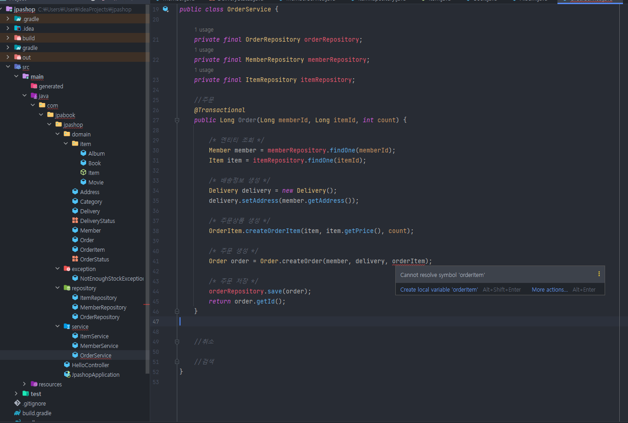Collapse the domain package in the tree
Viewport: 628px width, 423px height.
pyautogui.click(x=58, y=134)
